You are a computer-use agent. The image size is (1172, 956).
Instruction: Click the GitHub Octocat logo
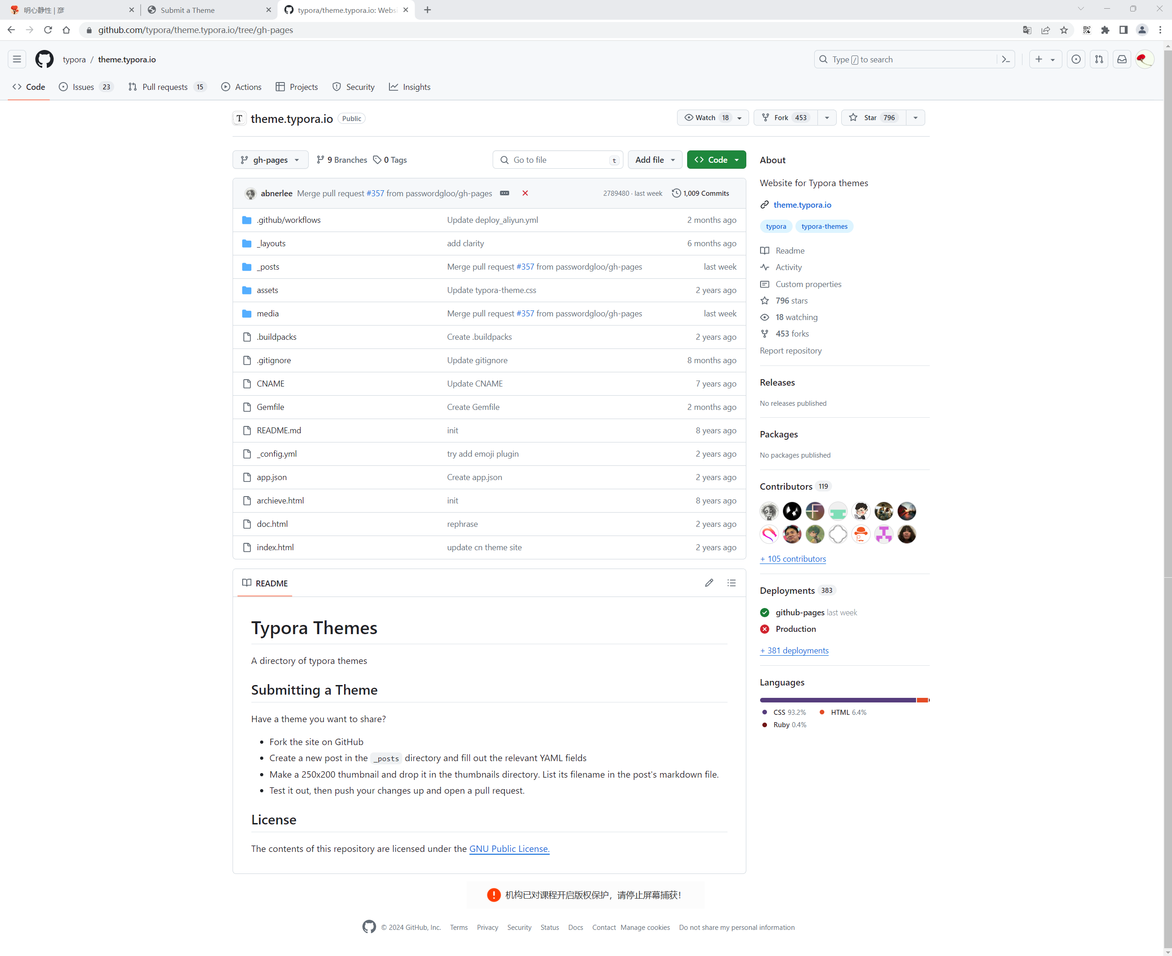(x=44, y=59)
